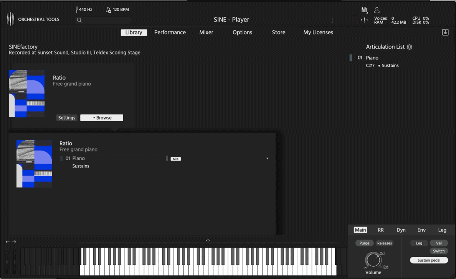Click the save preset disk icon
This screenshot has width=456, height=279.
pos(364,10)
